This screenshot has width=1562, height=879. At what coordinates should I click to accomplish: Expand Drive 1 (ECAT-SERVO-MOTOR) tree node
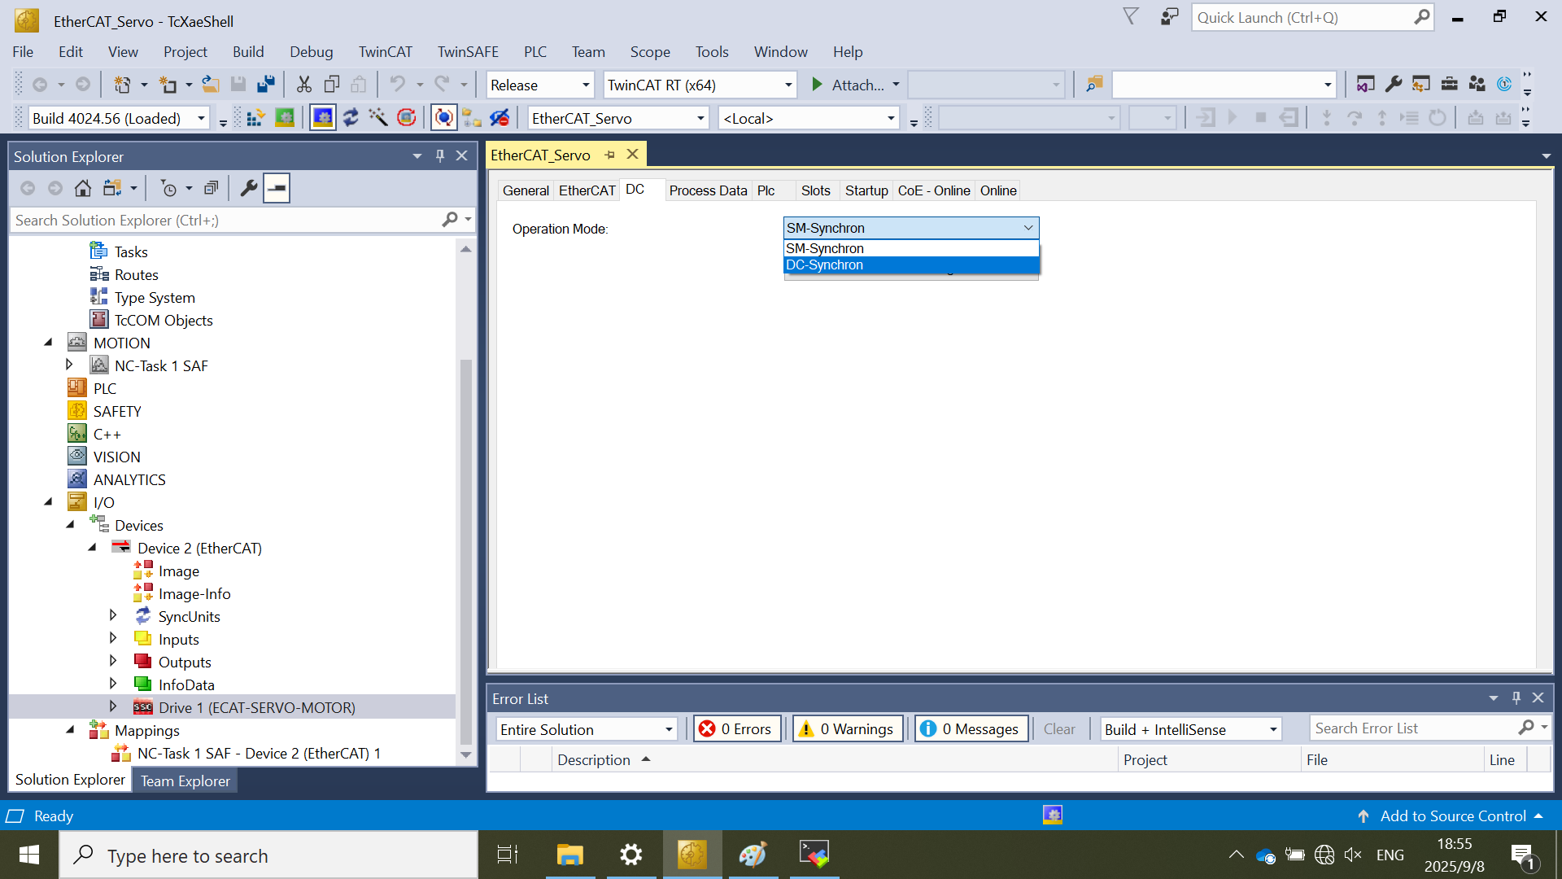(x=113, y=707)
